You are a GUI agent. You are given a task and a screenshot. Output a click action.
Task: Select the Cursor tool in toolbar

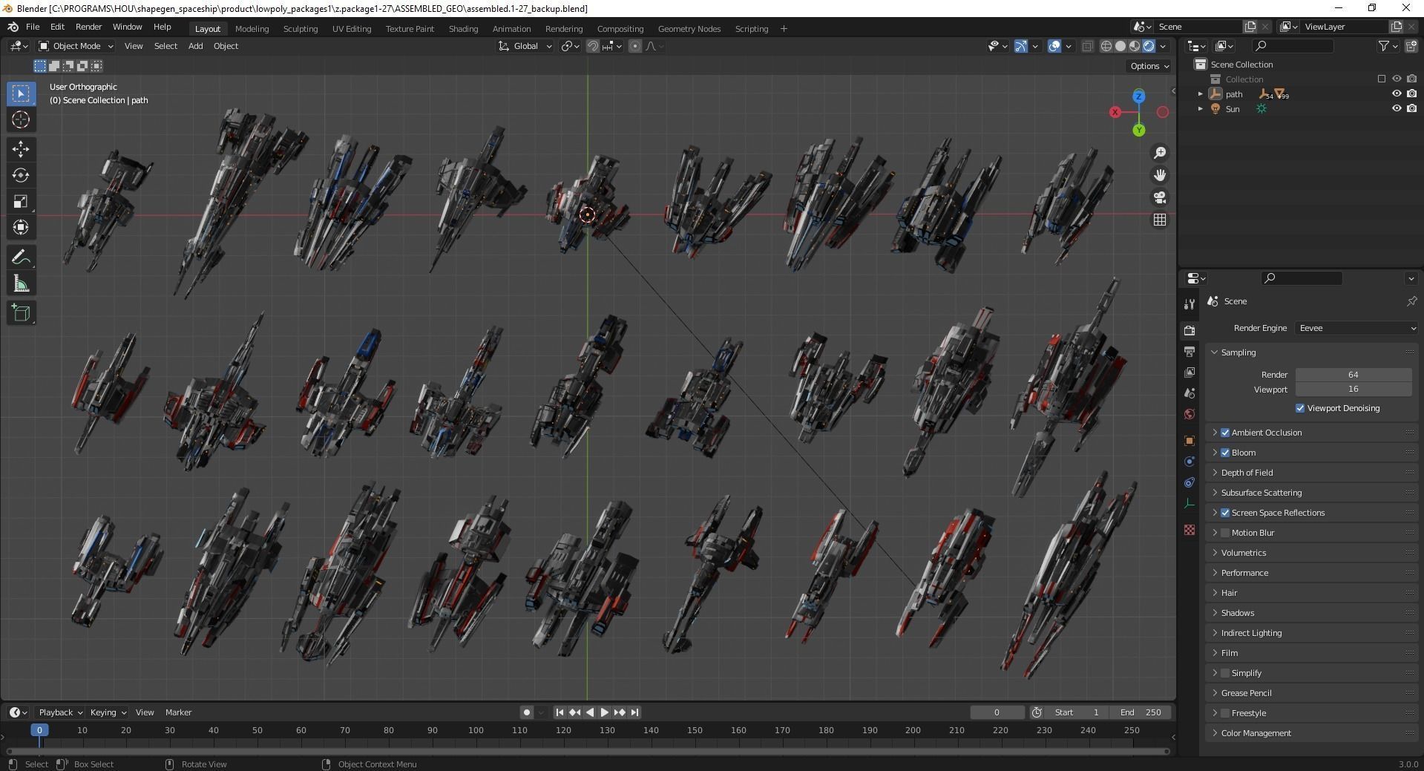(21, 119)
